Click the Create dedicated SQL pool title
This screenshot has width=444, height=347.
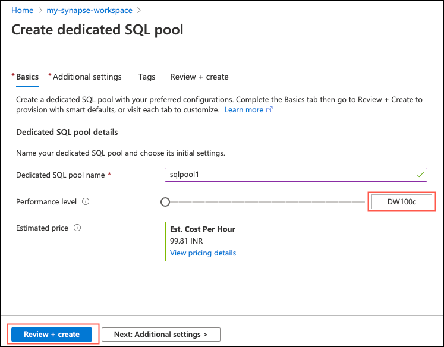[x=97, y=30]
